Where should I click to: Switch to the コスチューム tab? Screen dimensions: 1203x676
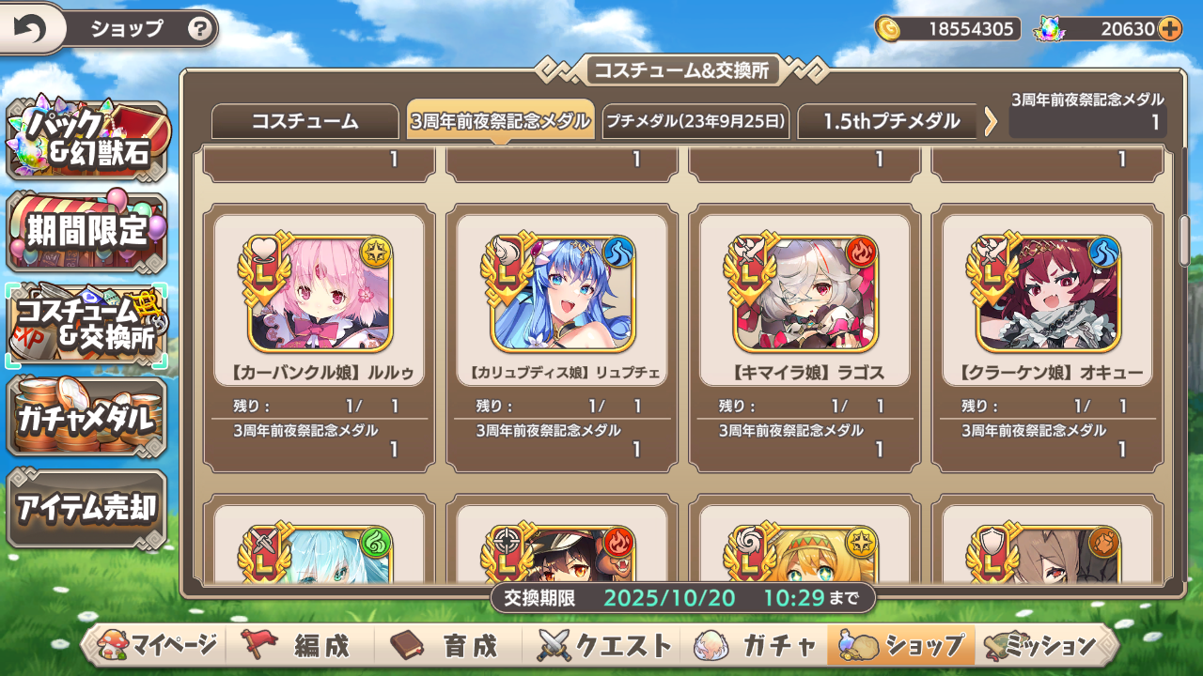click(305, 121)
